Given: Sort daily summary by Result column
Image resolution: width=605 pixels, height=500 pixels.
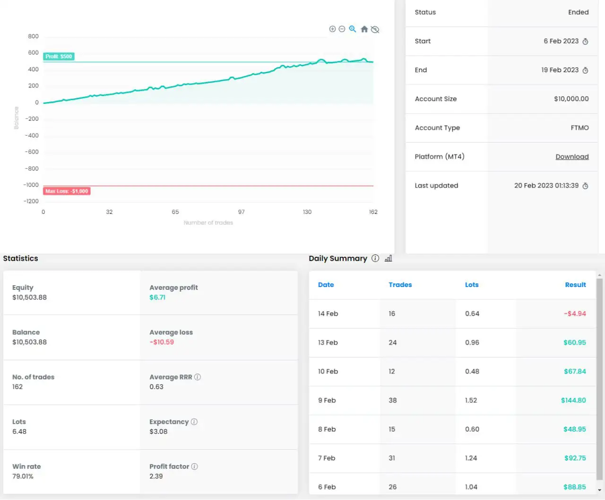Looking at the screenshot, I should pyautogui.click(x=575, y=285).
